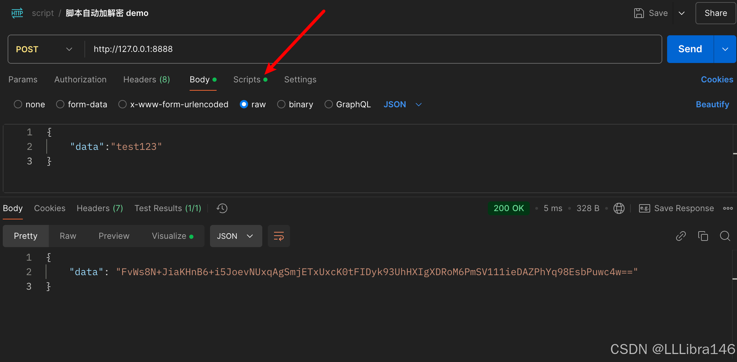Screen dimensions: 737x362
Task: Switch response view to Preview
Action: tap(114, 236)
